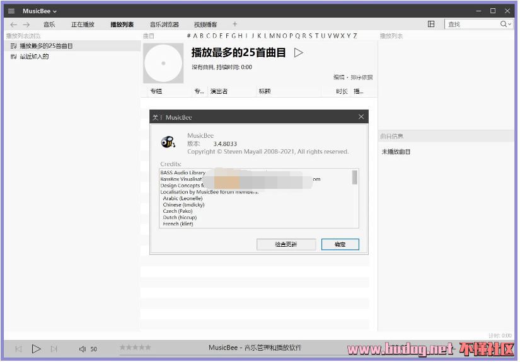Image resolution: width=520 pixels, height=362 pixels.
Task: Sort by 标题 column header
Action: [x=265, y=91]
